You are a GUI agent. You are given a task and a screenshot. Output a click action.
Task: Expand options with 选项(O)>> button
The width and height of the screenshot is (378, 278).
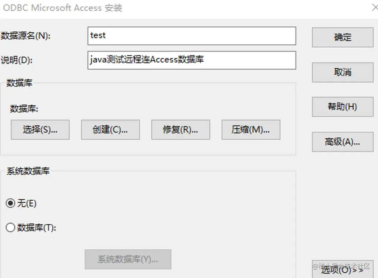pyautogui.click(x=342, y=269)
